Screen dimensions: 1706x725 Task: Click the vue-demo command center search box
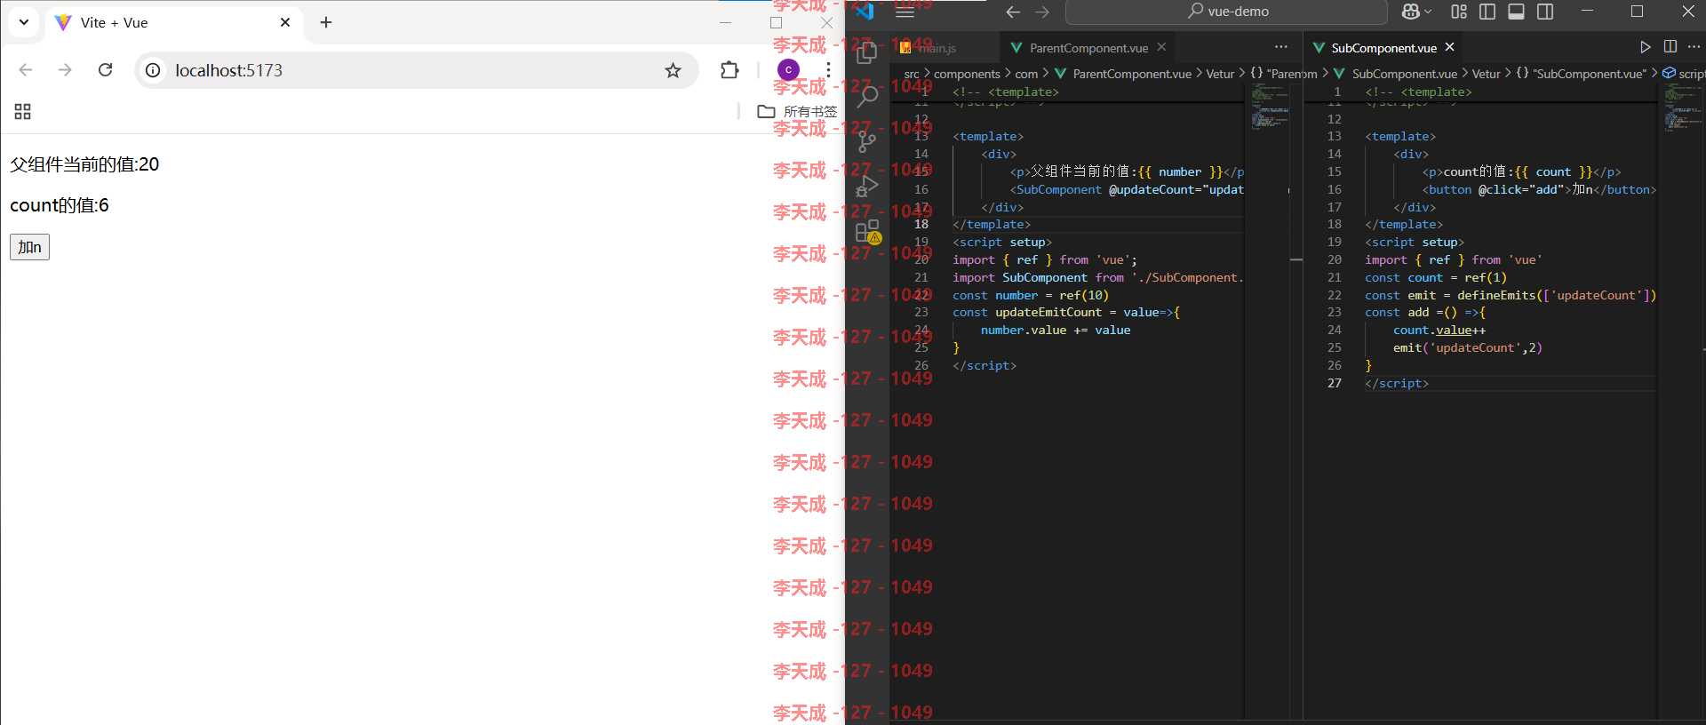click(1226, 12)
